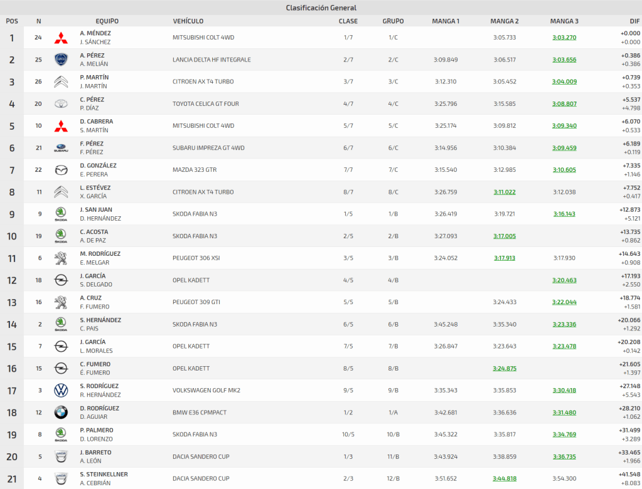Select the Clasificación General title bar
This screenshot has height=489, width=642.
[x=321, y=8]
